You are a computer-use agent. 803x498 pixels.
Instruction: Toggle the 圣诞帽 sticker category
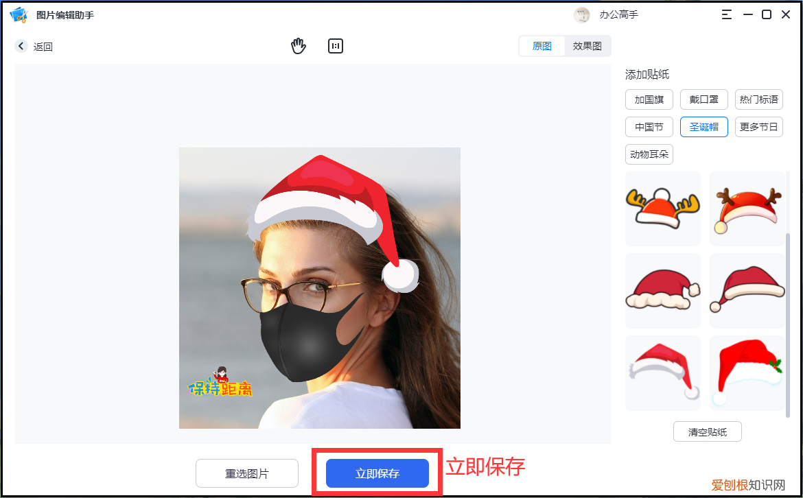703,126
